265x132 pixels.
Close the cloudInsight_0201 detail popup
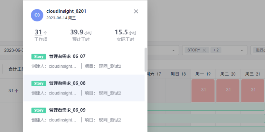(x=136, y=11)
